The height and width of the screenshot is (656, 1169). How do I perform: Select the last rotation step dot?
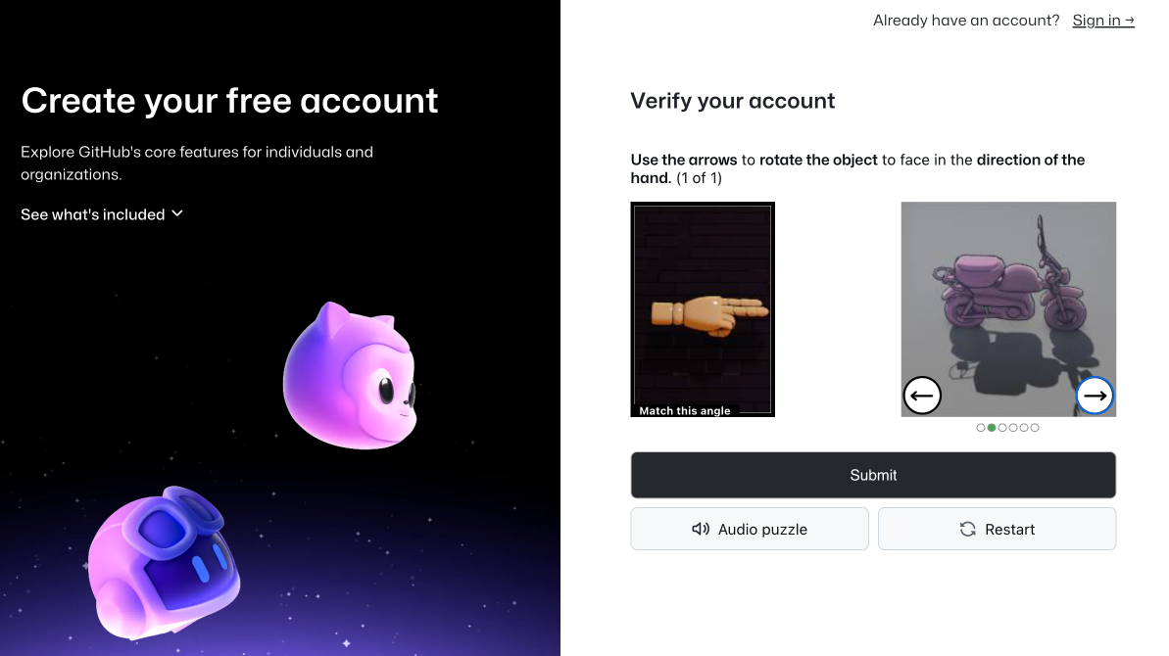(1035, 428)
